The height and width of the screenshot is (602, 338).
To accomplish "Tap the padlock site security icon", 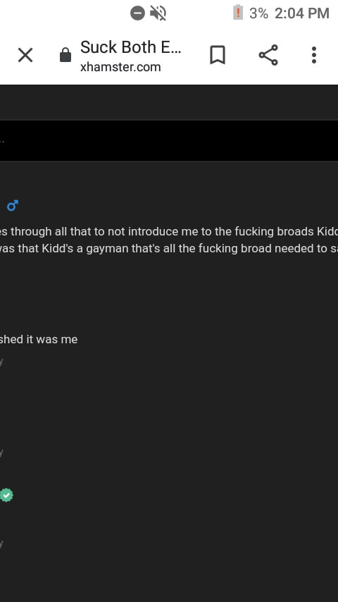I will point(65,55).
